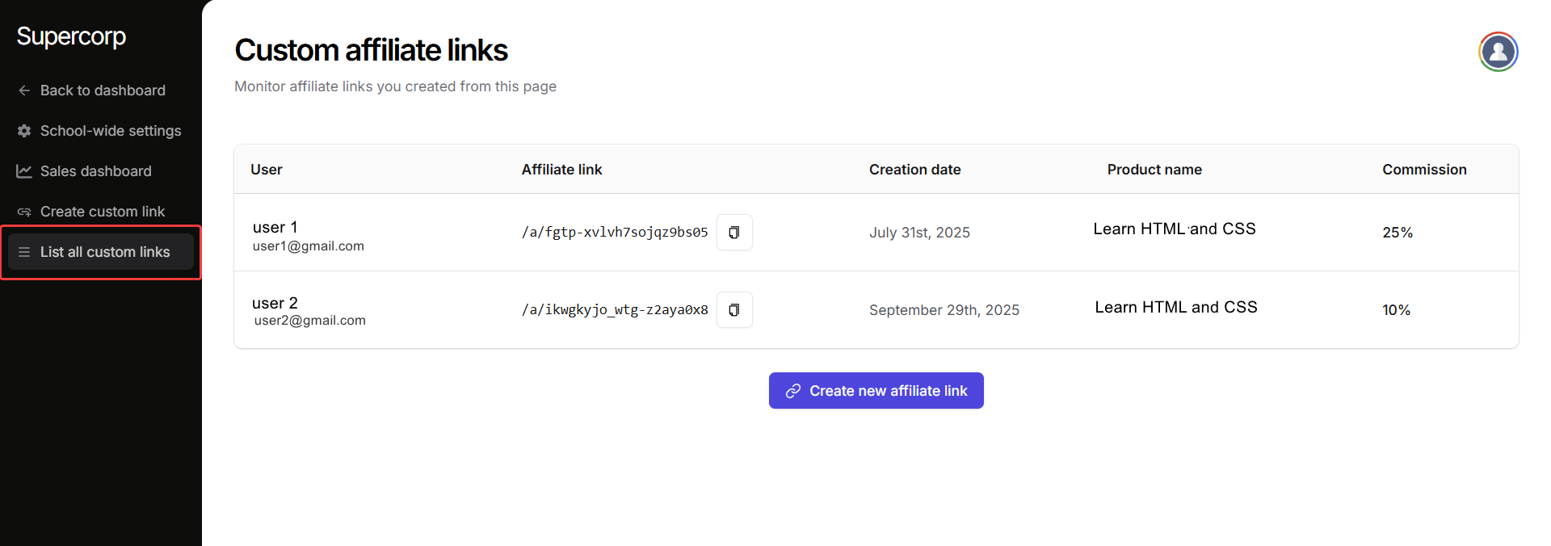This screenshot has width=1551, height=546.
Task: Select Learn HTML and CSS in user 1 row
Action: pos(1174,229)
